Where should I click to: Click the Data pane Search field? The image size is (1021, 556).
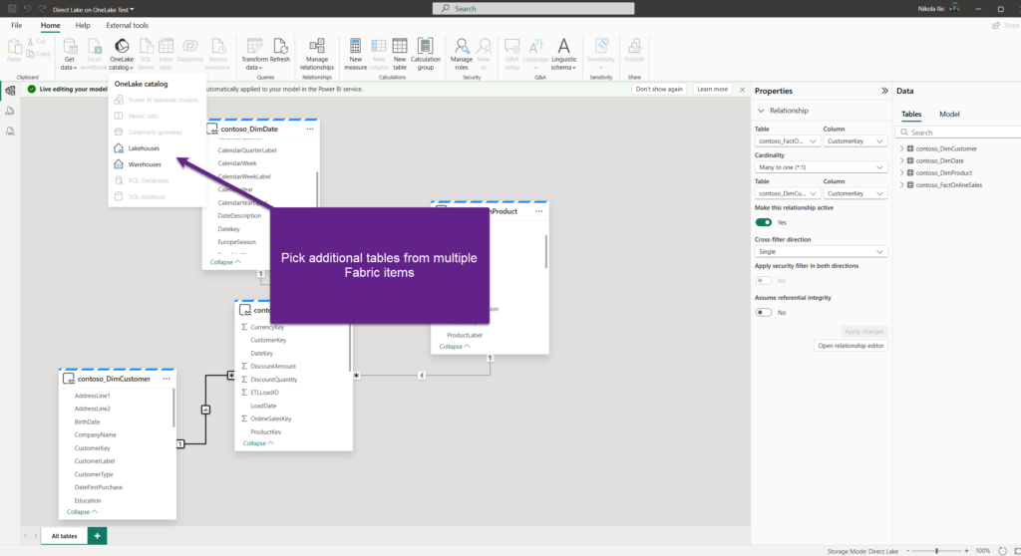pos(958,133)
